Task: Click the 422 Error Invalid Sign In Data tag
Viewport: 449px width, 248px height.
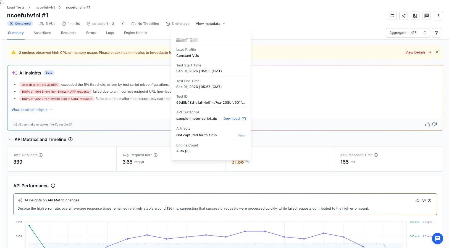Action: (x=57, y=99)
